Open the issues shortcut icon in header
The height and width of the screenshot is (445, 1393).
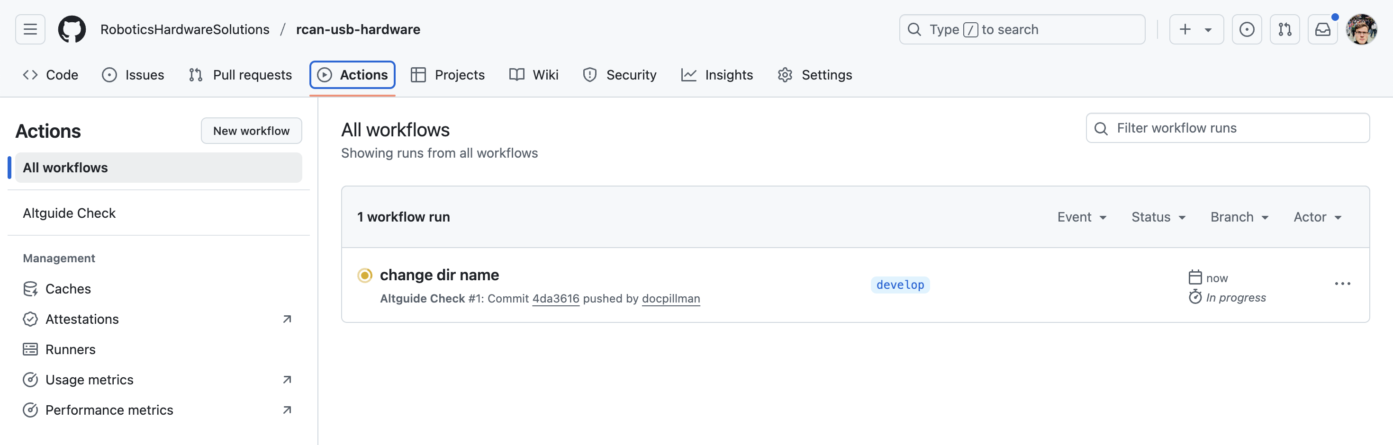point(1247,29)
